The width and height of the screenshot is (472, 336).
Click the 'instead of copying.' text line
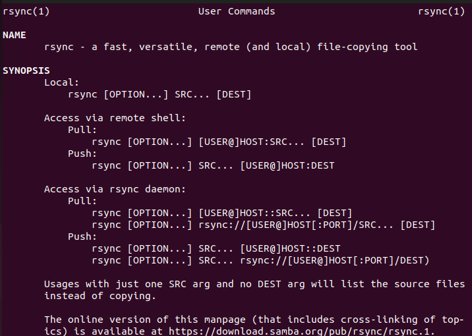pos(100,296)
